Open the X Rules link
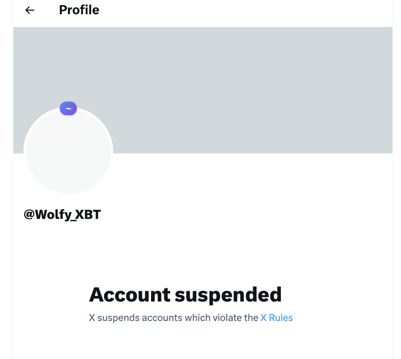Screen dimensions: 401x359 coord(277,318)
